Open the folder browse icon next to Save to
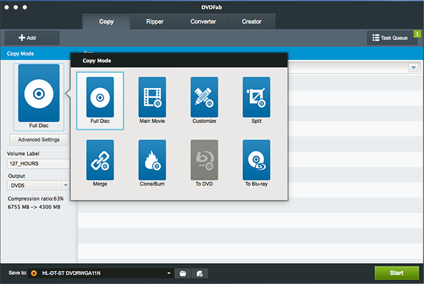Image resolution: width=424 pixels, height=284 pixels. tap(183, 274)
